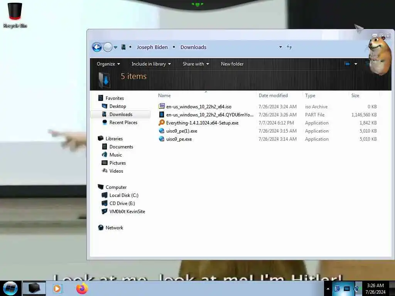Viewport: 395px width, 296px height.
Task: Open the Videos library
Action: point(116,171)
